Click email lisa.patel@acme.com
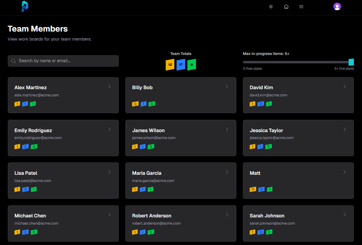Viewport: 362px width, 245px height. [x=33, y=181]
